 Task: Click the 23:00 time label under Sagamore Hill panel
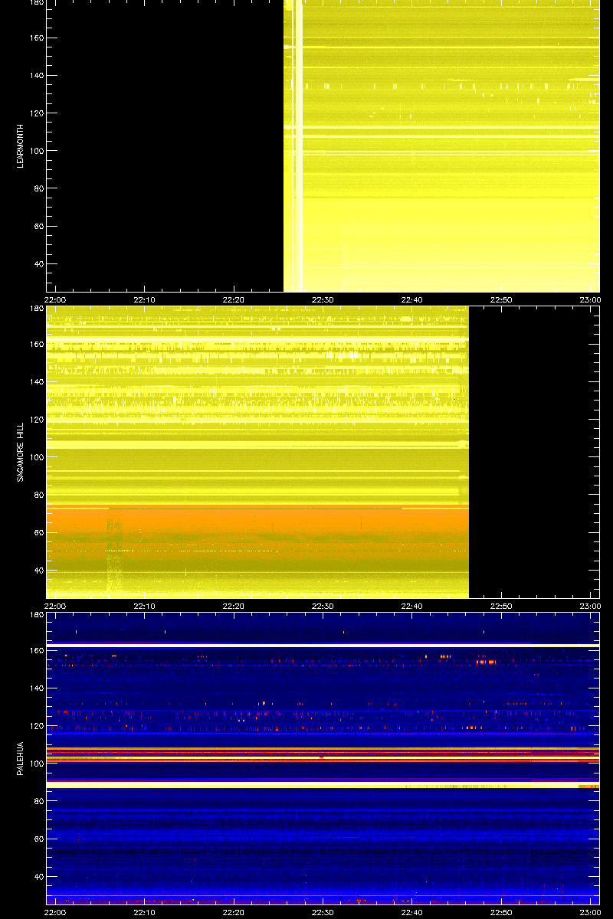pyautogui.click(x=590, y=606)
